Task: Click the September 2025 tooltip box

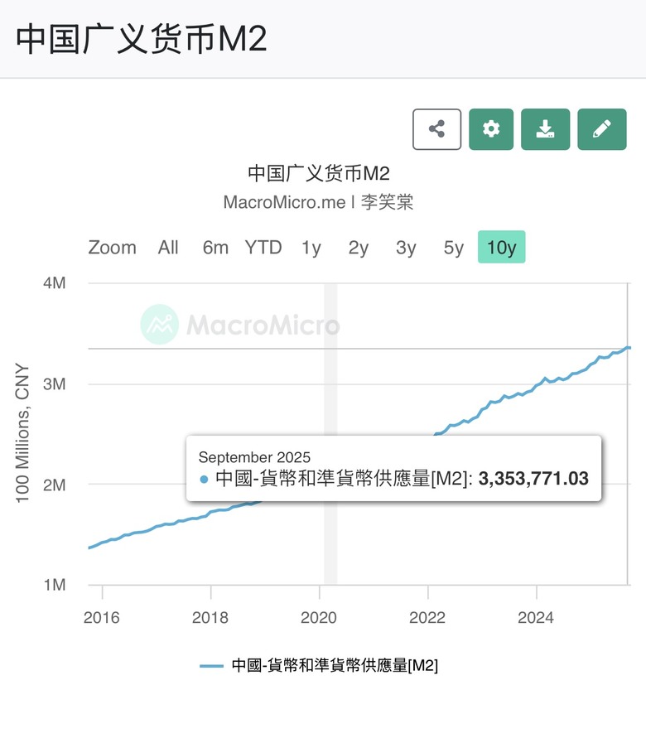Action: point(393,468)
